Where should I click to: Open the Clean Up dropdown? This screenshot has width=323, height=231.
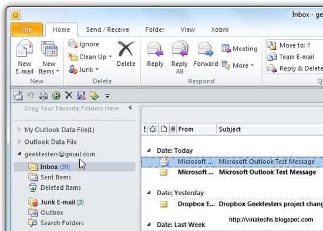point(90,56)
